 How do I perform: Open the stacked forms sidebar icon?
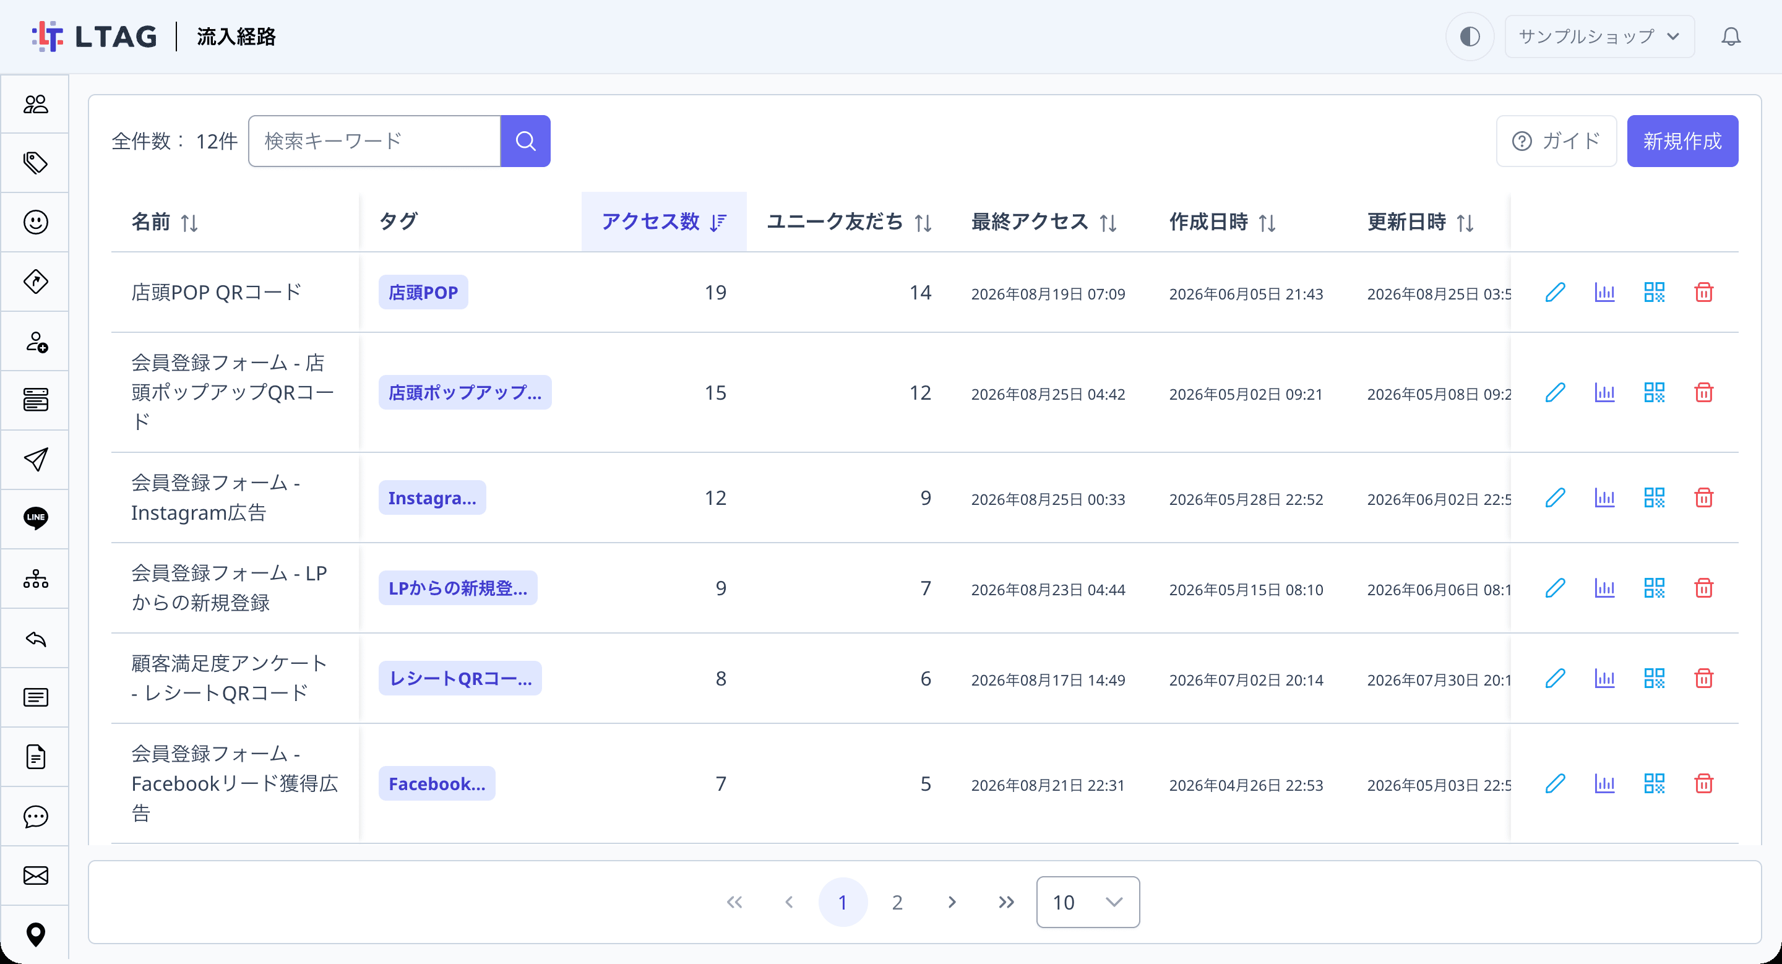pos(35,400)
